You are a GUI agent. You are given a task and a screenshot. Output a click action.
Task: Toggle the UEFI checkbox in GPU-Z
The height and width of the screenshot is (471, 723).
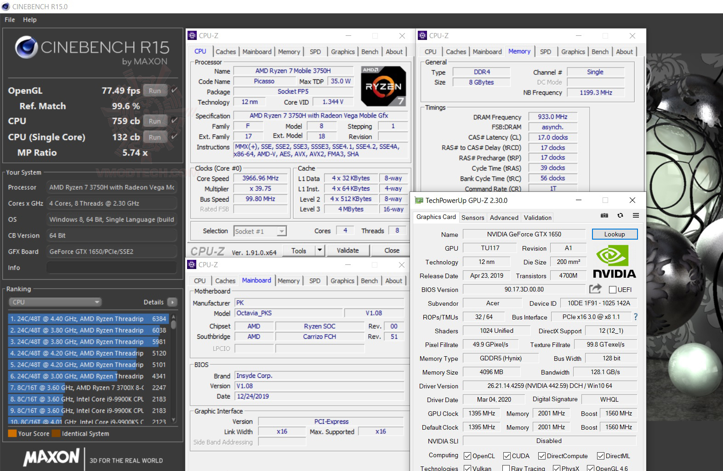pos(612,290)
